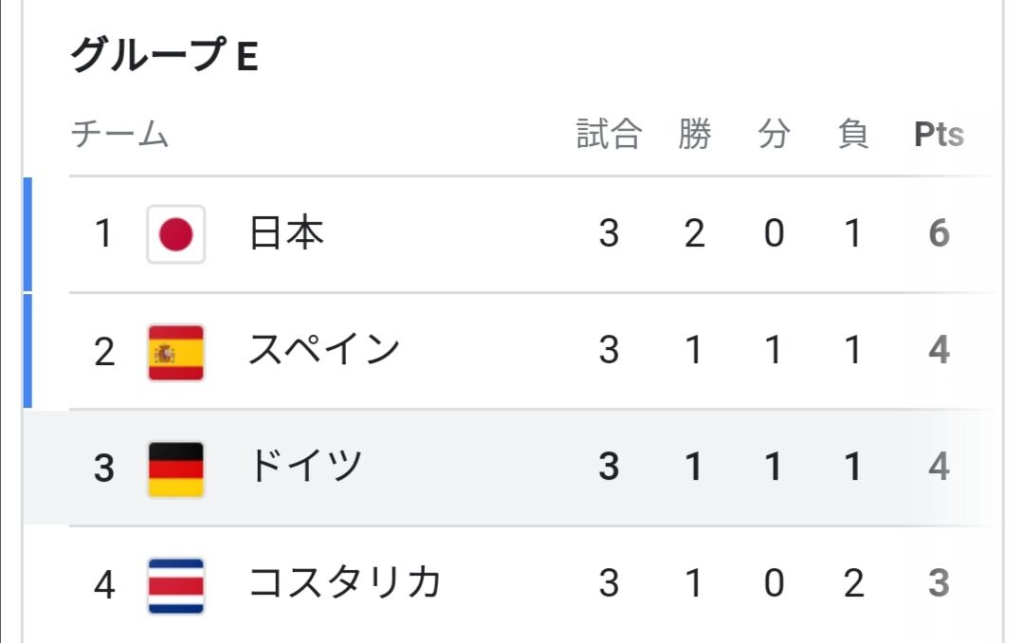
Task: Click the Japan flag icon
Action: pyautogui.click(x=175, y=234)
